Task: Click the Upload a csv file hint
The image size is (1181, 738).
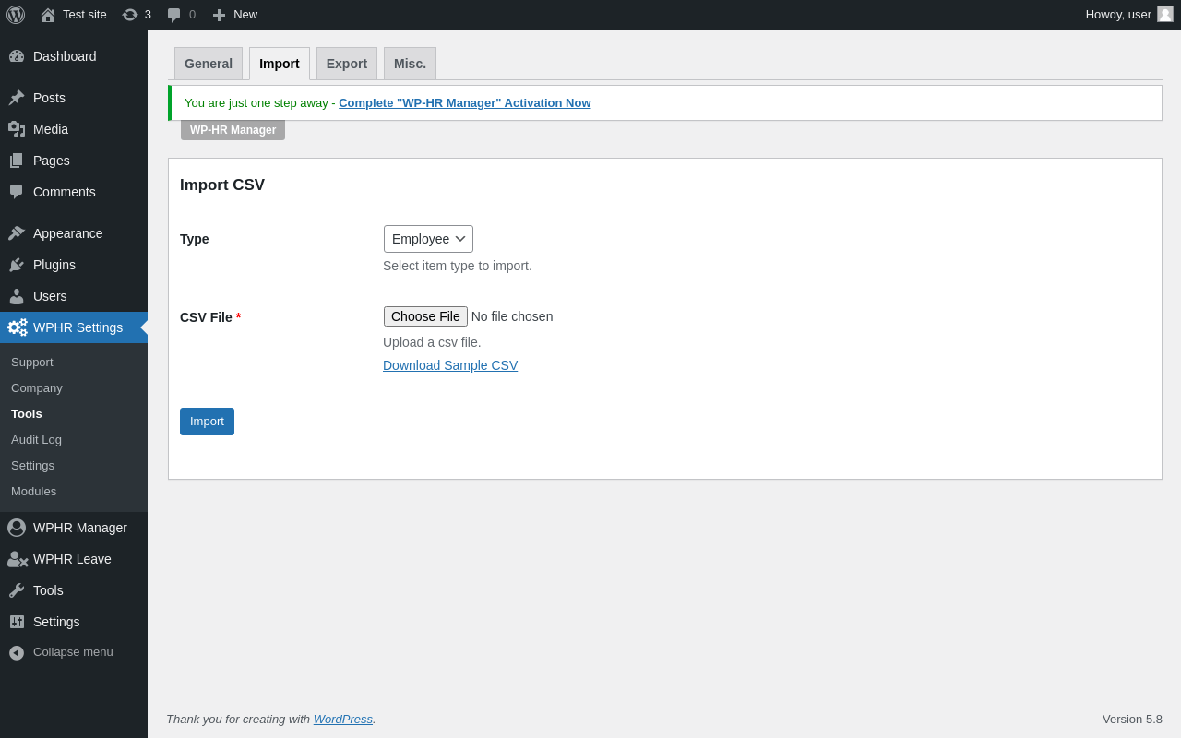Action: (x=432, y=342)
